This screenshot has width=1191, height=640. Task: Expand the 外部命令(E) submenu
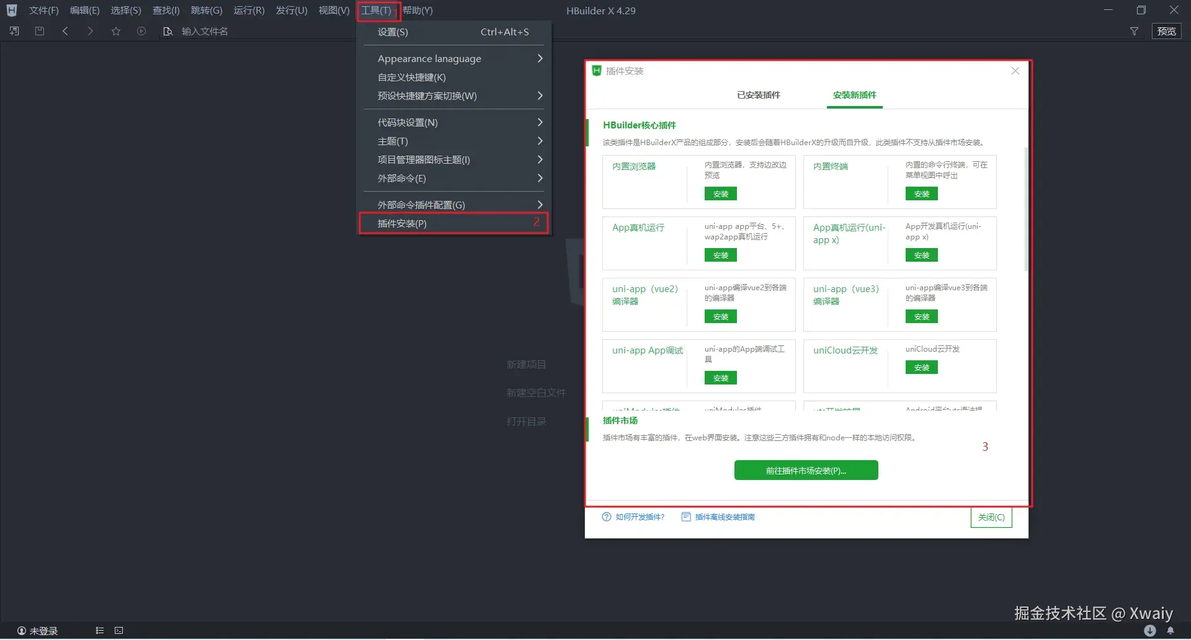tap(454, 178)
